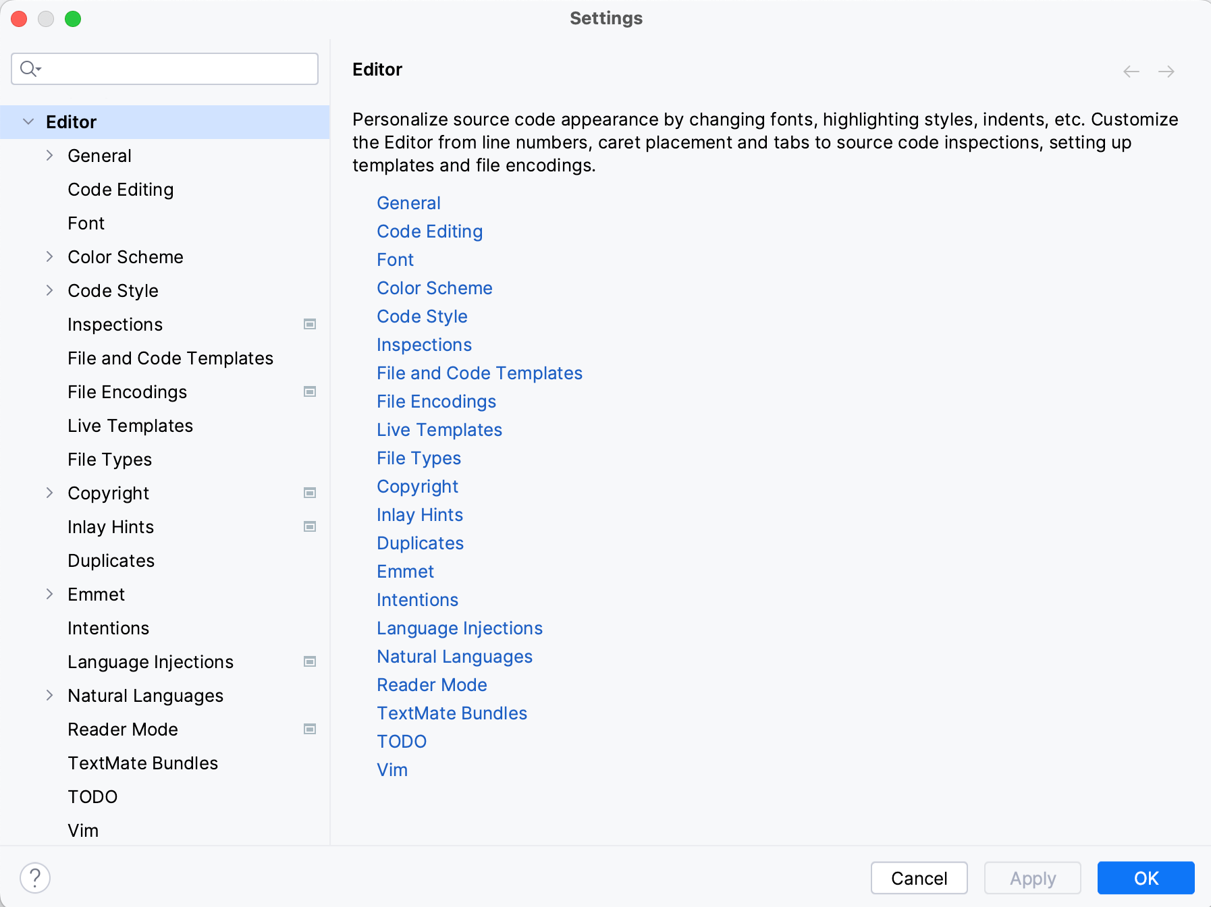The image size is (1211, 907).
Task: Click the magnifier icon in the search field
Action: click(28, 68)
